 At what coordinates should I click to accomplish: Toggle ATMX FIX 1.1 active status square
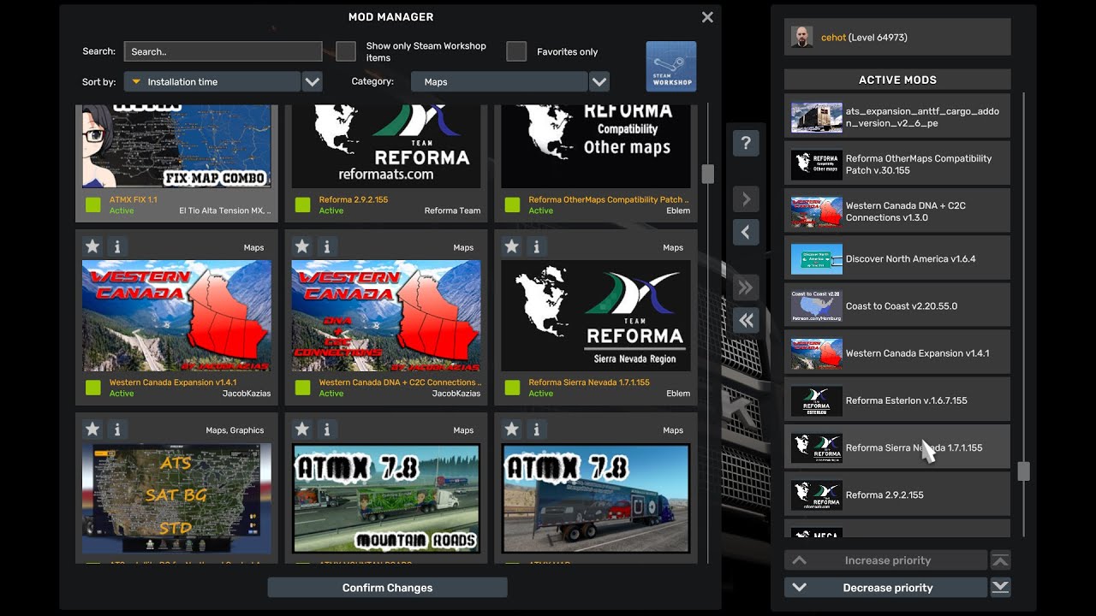(93, 204)
